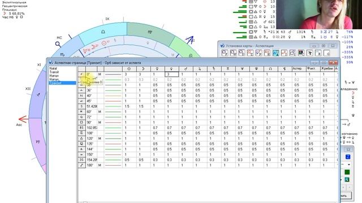Click the Sun orb '1.5' in 51.428 row
The image size is (362, 203).
(129, 107)
